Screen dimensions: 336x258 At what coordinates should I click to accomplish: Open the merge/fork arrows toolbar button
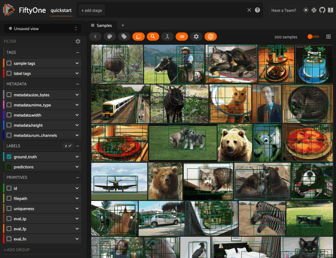pyautogui.click(x=167, y=37)
